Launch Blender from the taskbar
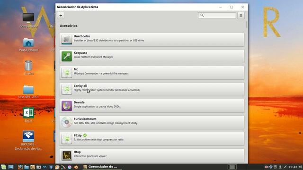 (76, 167)
